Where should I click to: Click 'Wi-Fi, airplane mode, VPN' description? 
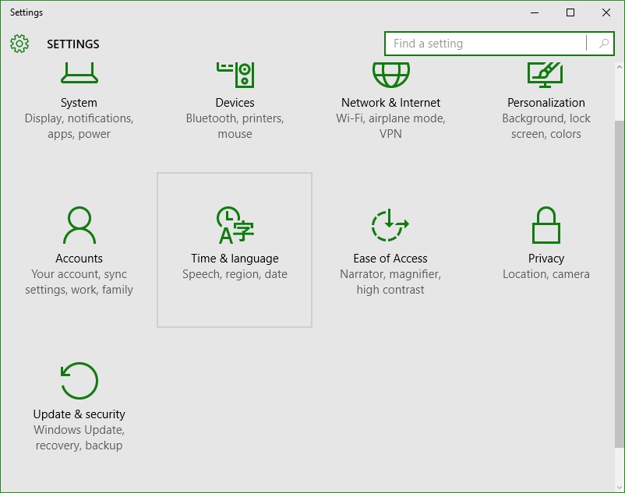point(390,126)
